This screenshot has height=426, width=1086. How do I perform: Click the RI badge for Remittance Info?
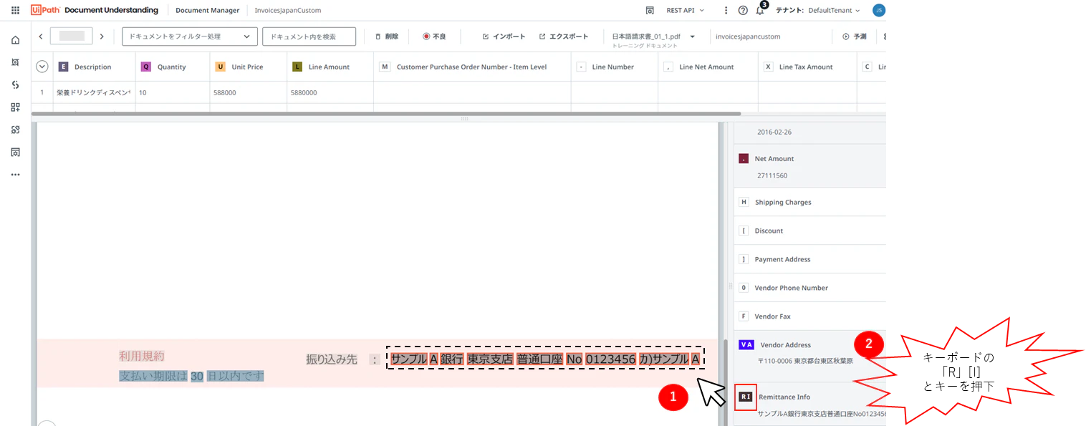[x=746, y=397]
